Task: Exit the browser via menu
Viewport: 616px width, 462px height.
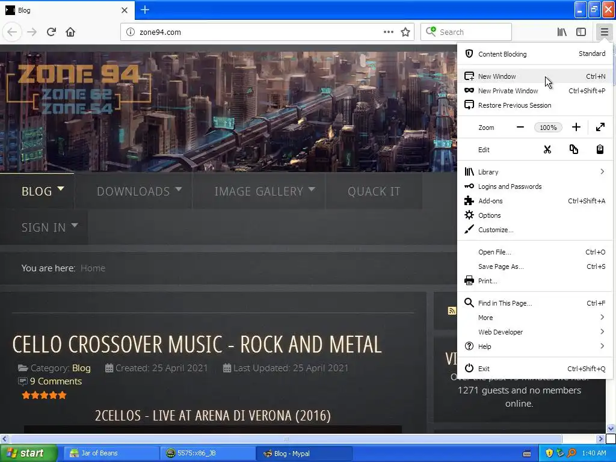Action: coord(535,369)
